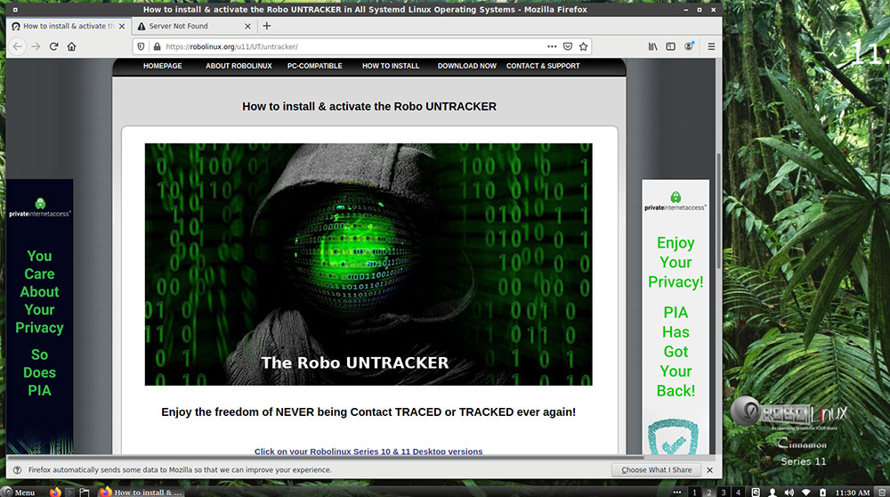Open the battery power applet
890x497 pixels.
coord(823,492)
